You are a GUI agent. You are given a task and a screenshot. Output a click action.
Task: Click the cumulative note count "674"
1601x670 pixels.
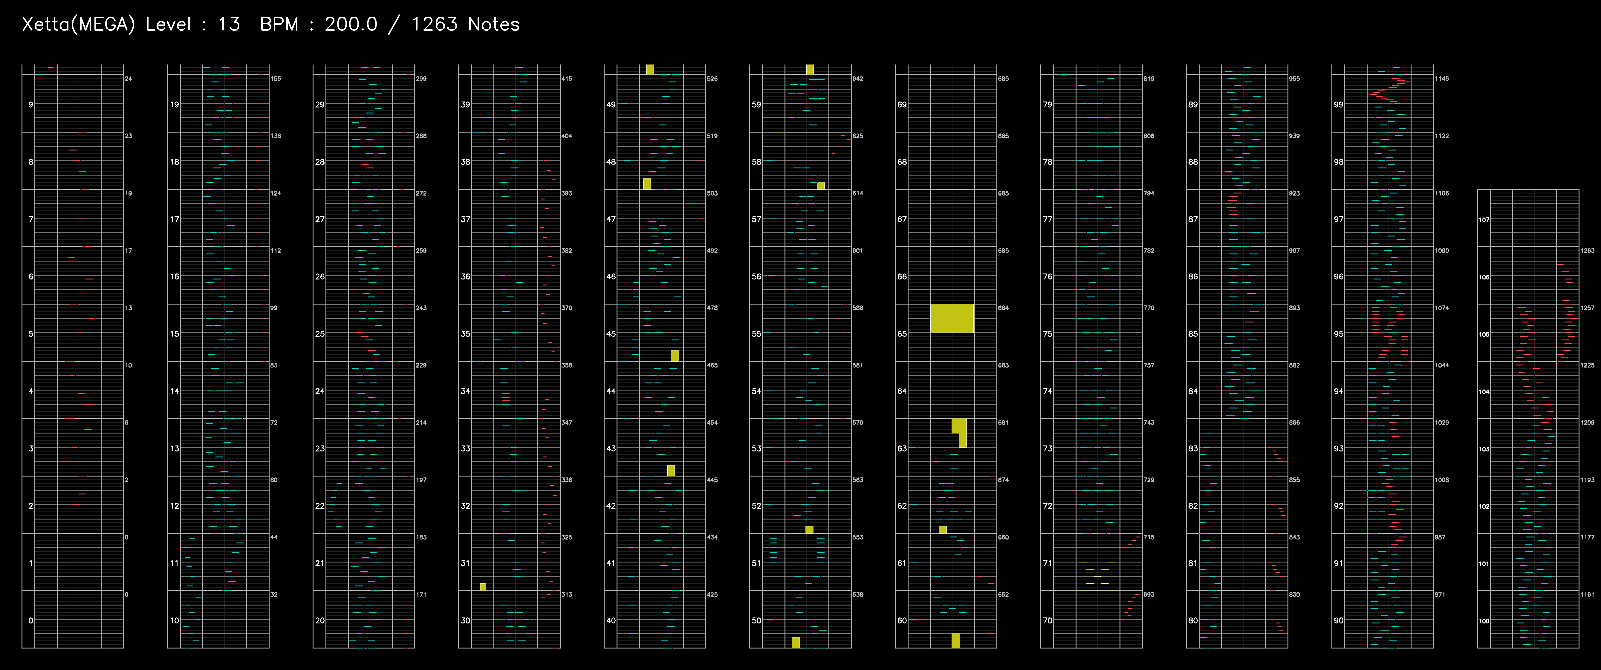pos(1003,480)
